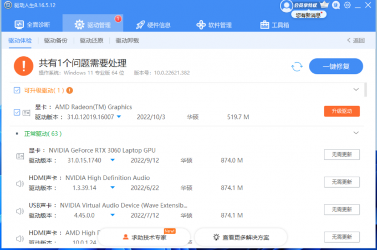Open the 软件管理 tab
This screenshot has height=250, width=377.
click(214, 25)
